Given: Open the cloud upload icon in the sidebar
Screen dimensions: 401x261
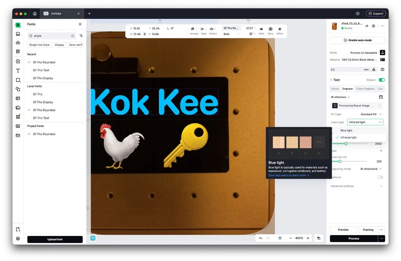Looking at the screenshot, I should [18, 43].
